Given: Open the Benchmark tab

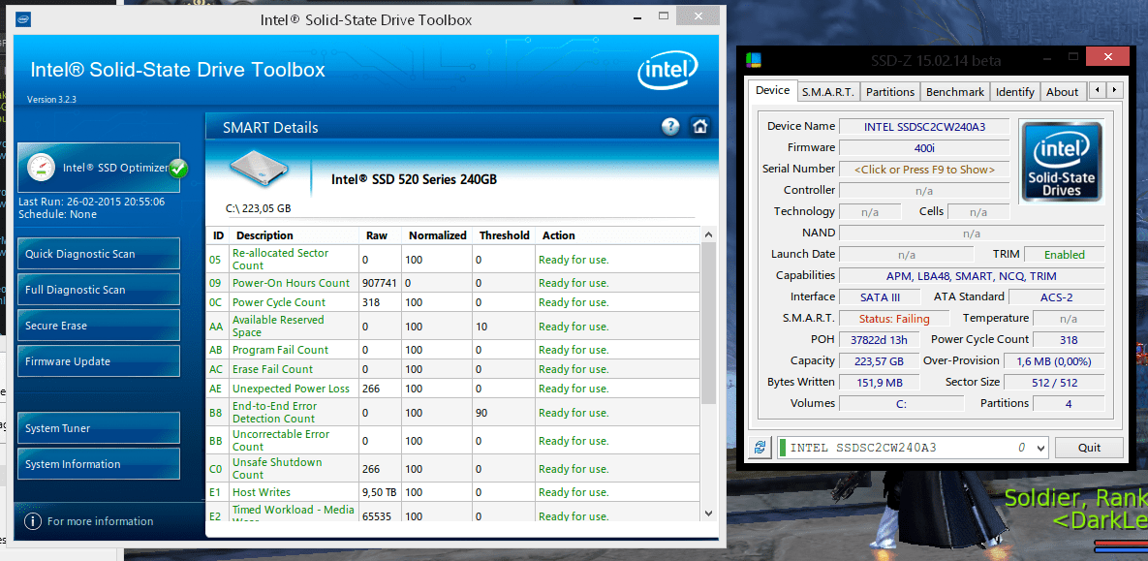Looking at the screenshot, I should click(954, 91).
